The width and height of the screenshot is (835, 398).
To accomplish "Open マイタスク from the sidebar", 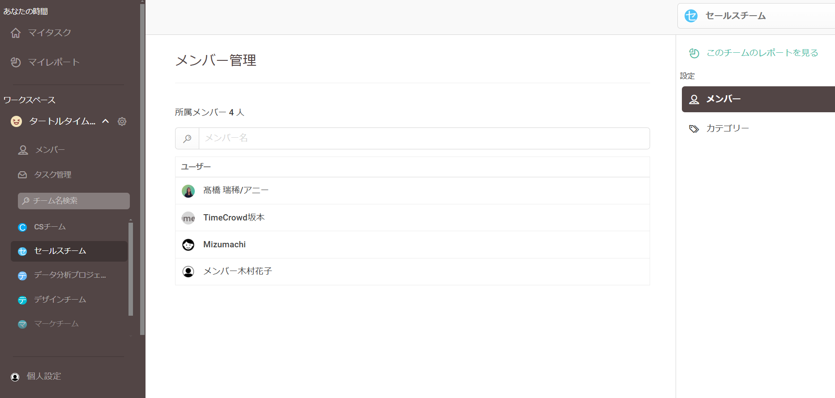I will (49, 33).
